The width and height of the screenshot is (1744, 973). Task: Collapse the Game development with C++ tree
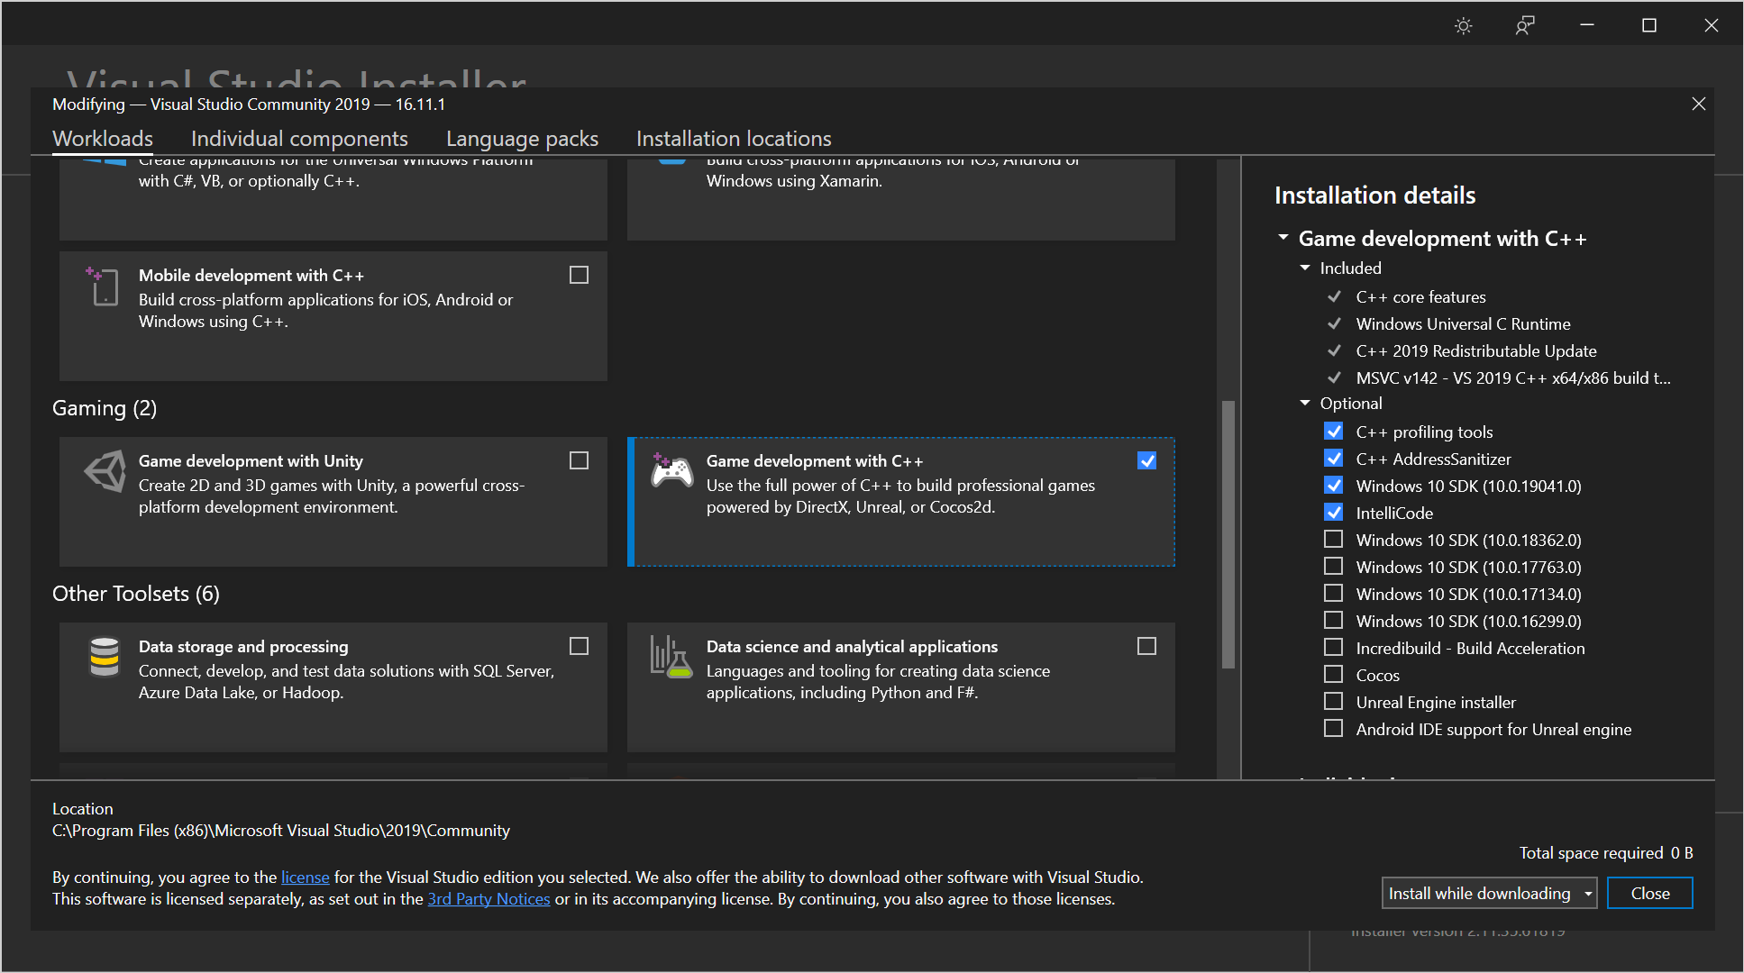pyautogui.click(x=1283, y=238)
